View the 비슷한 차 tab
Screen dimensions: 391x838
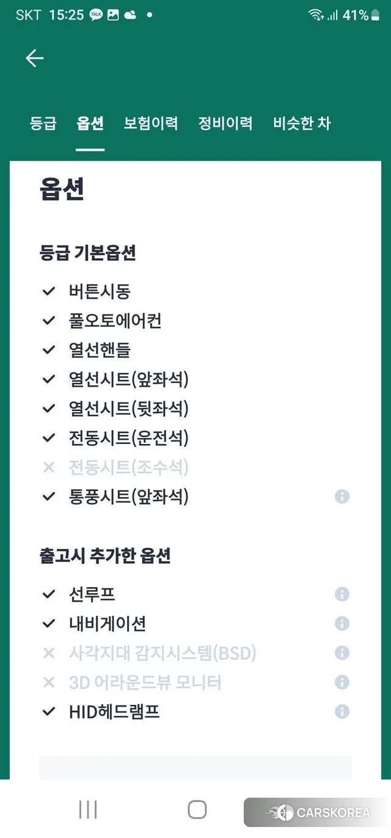(x=302, y=123)
